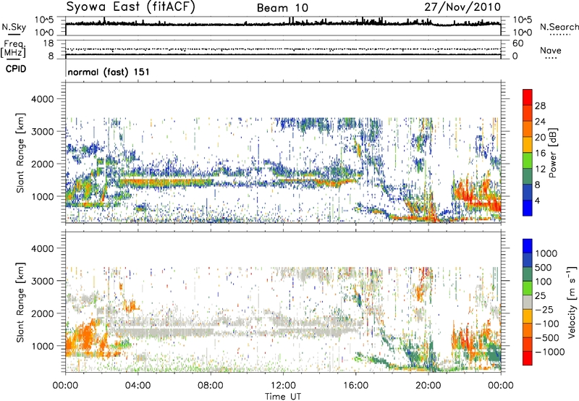Click the '28' power scale value

tap(540, 106)
